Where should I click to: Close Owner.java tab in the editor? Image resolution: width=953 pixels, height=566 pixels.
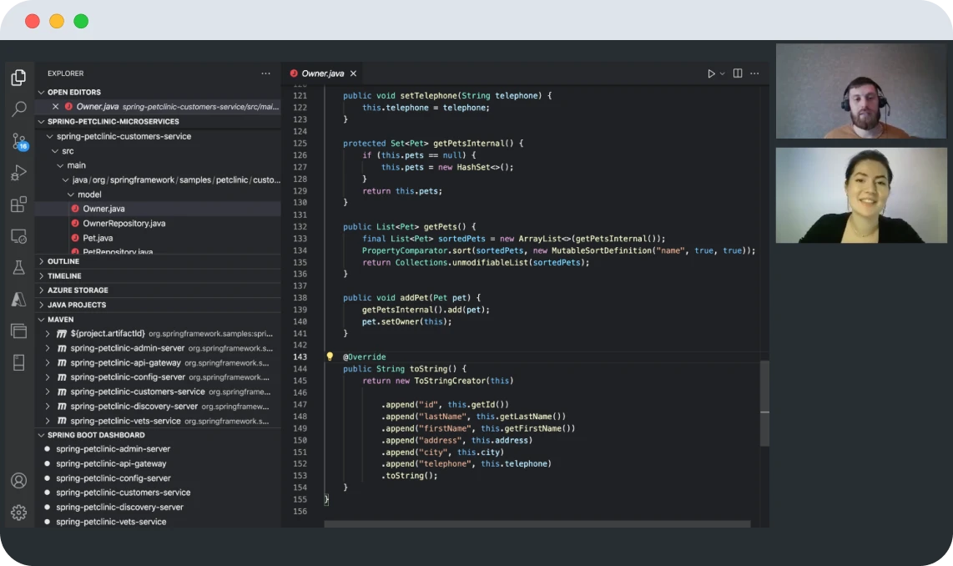click(354, 73)
